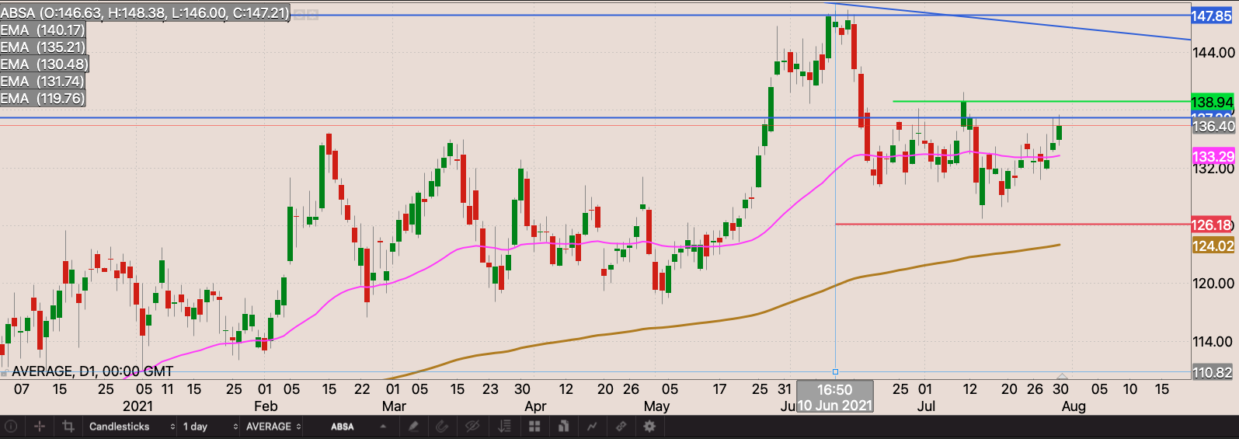This screenshot has width=1239, height=439.
Task: Open the Candlesticks chart type dropdown
Action: [131, 427]
